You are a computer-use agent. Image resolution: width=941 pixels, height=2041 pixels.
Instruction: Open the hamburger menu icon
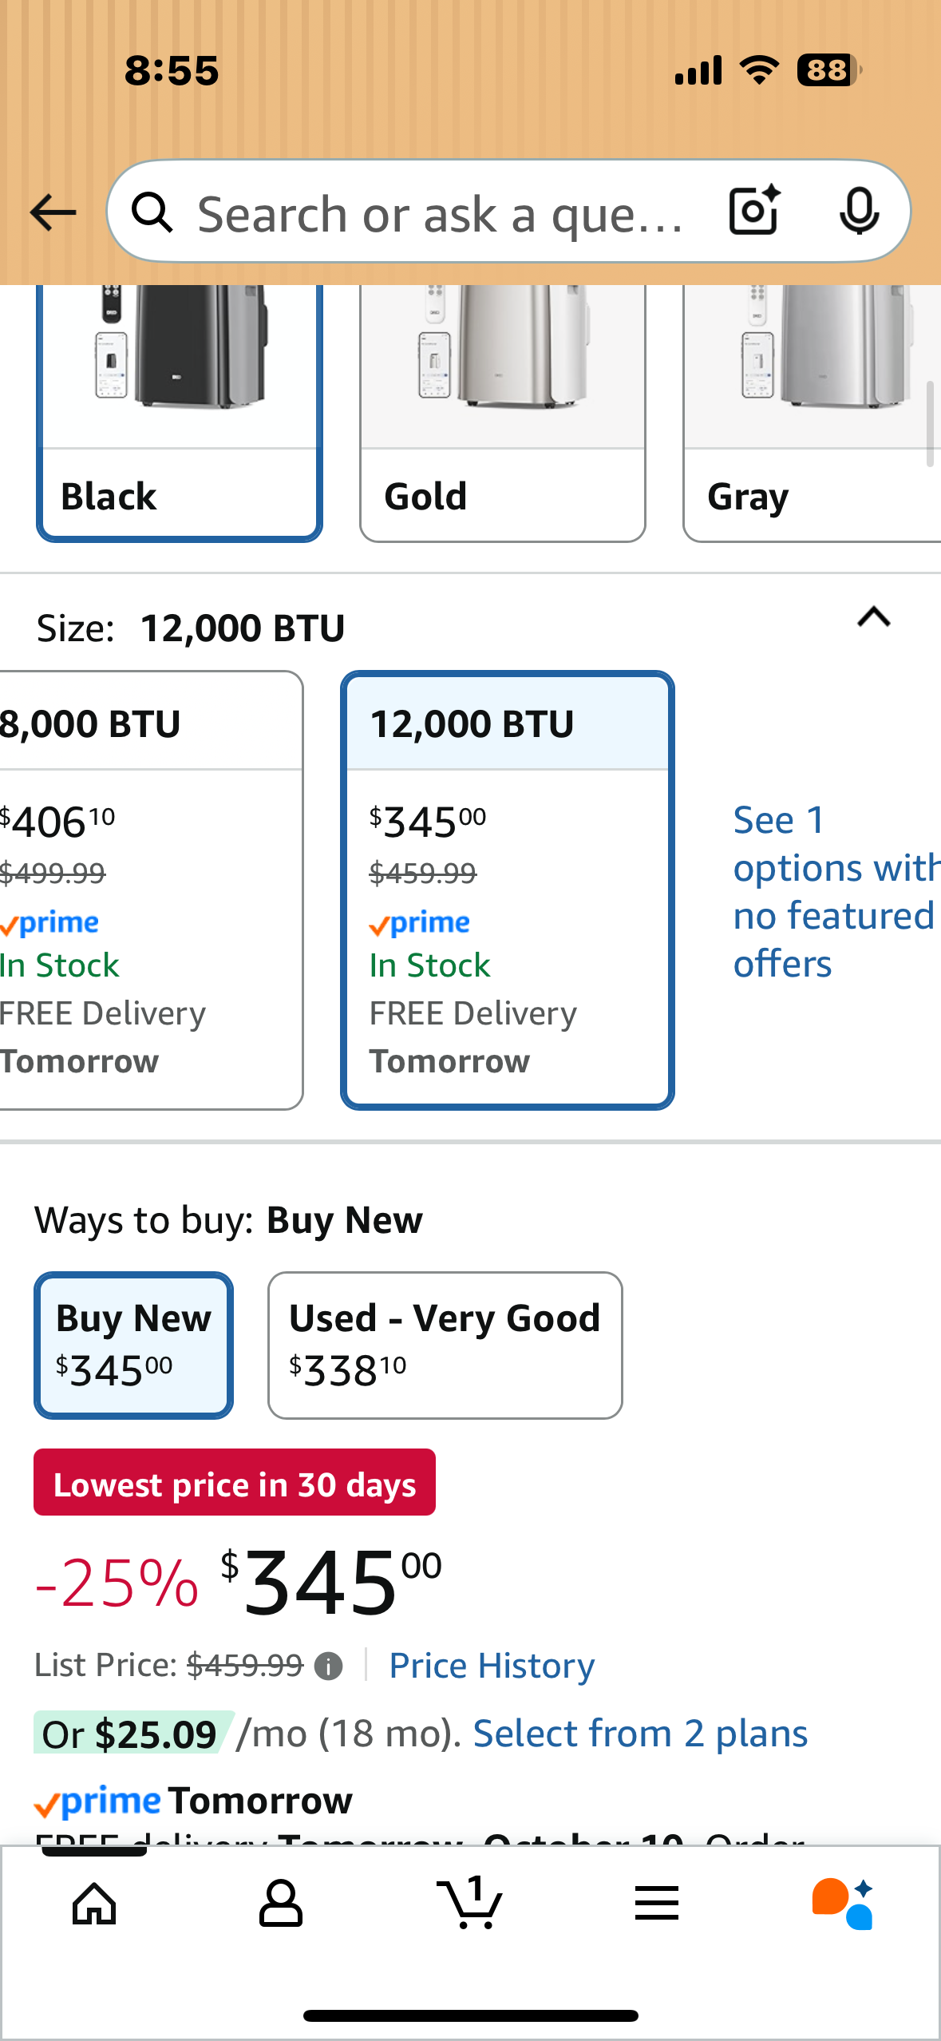coord(657,1904)
